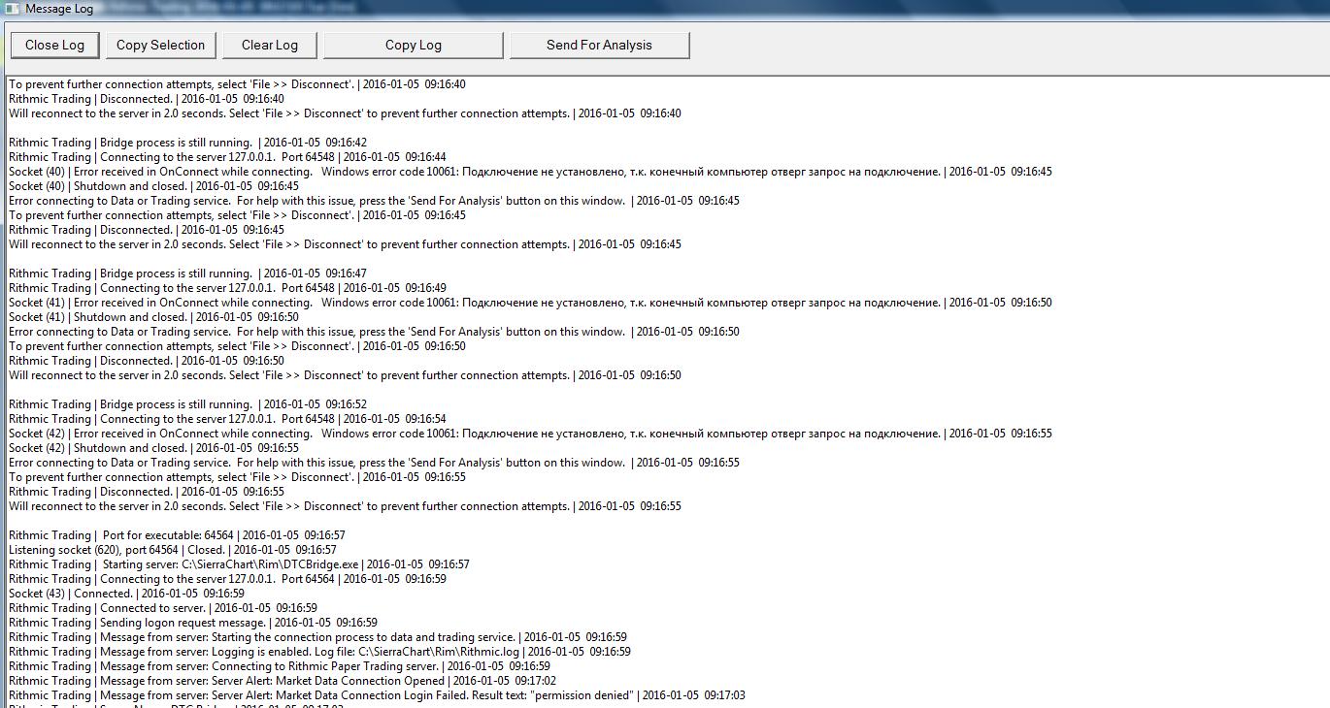Copy the entire log using Copy Log
Viewport: 1330px width, 708px height.
click(x=414, y=45)
